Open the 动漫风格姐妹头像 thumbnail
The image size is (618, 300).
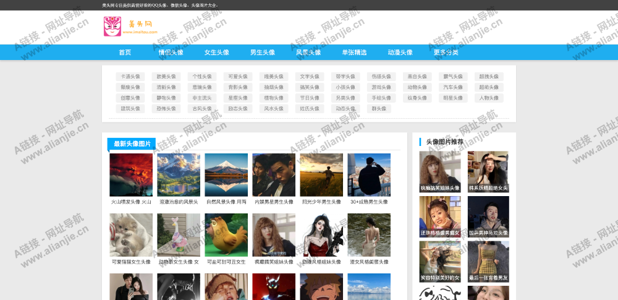[321, 235]
